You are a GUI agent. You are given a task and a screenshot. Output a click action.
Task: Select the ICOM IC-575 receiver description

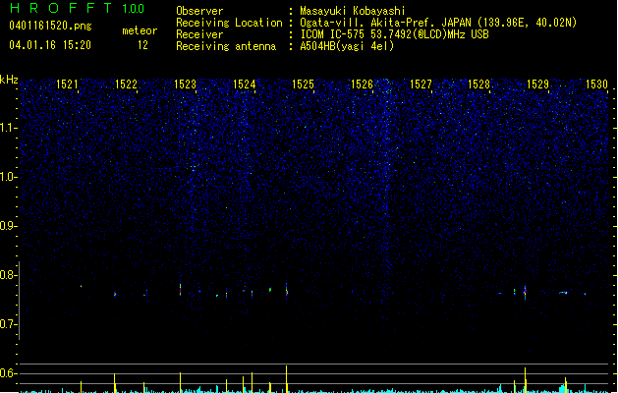394,34
